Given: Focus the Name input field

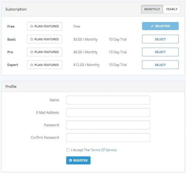Looking at the screenshot, I should pos(108,100).
